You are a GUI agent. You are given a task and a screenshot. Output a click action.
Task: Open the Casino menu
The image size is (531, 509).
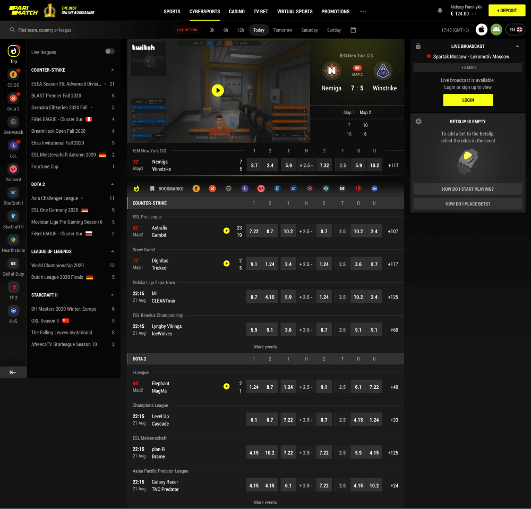tap(237, 11)
